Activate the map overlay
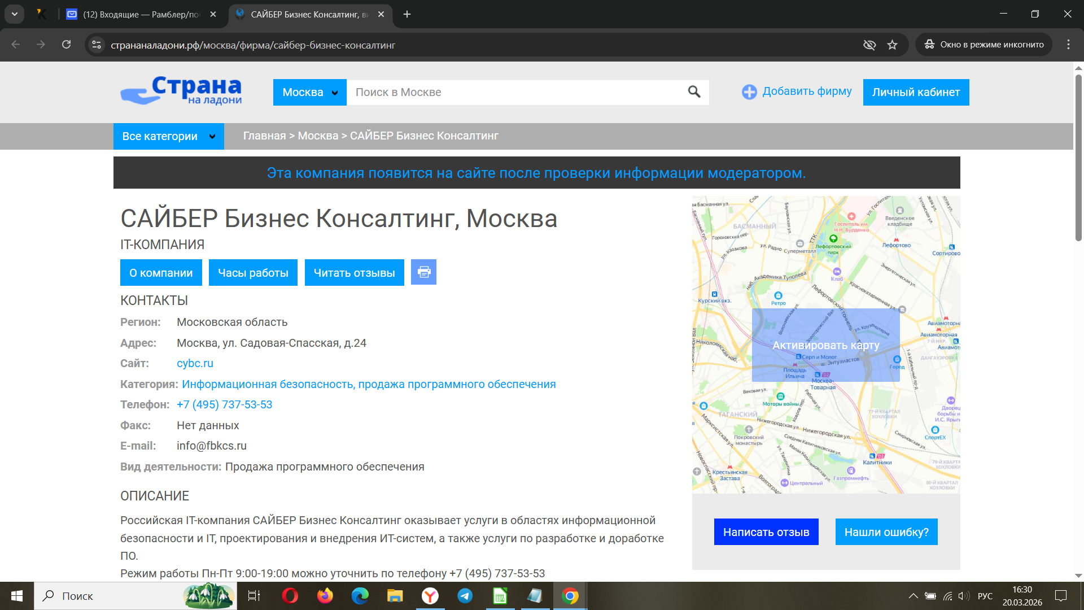Viewport: 1084px width, 610px height. tap(825, 345)
